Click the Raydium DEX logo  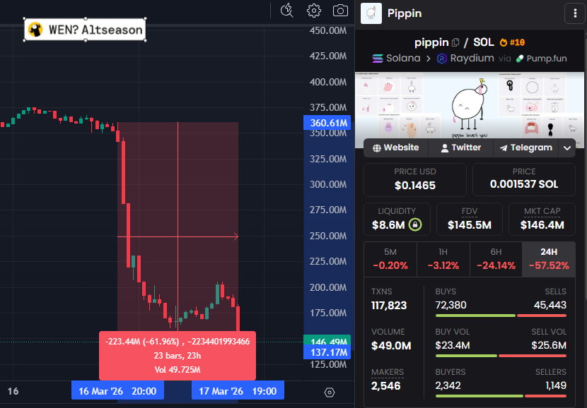442,59
